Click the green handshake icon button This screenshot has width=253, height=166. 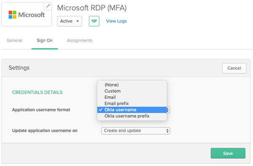tap(94, 21)
